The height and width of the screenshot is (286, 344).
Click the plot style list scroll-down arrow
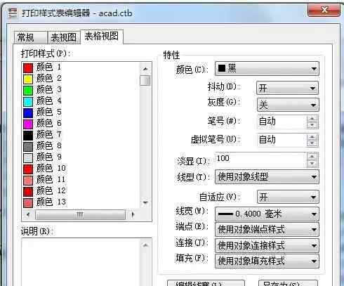[145, 202]
